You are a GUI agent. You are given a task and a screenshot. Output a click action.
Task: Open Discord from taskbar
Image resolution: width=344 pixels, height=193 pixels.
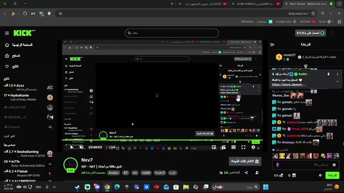click(x=97, y=187)
